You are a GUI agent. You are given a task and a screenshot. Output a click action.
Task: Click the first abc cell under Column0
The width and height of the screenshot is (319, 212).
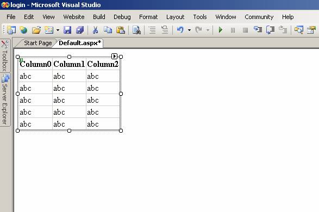click(36, 76)
